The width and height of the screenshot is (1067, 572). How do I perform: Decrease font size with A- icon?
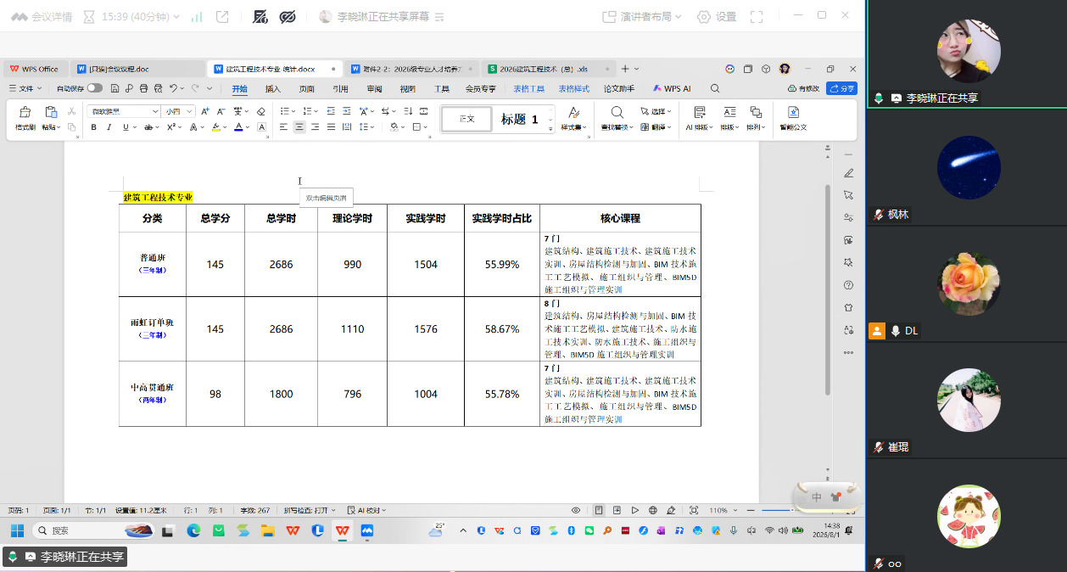[x=221, y=111]
